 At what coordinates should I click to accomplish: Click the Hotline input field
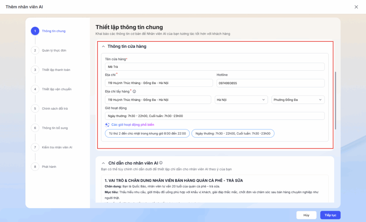click(x=270, y=83)
